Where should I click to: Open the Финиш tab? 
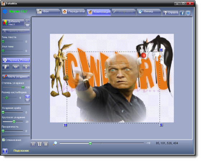coord(149,12)
